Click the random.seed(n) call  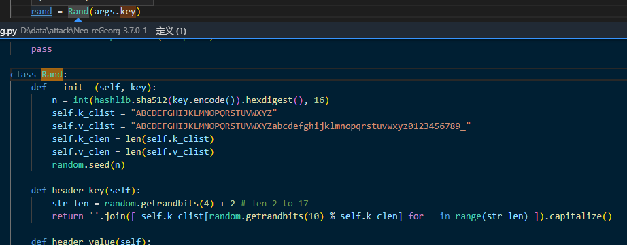[89, 165]
